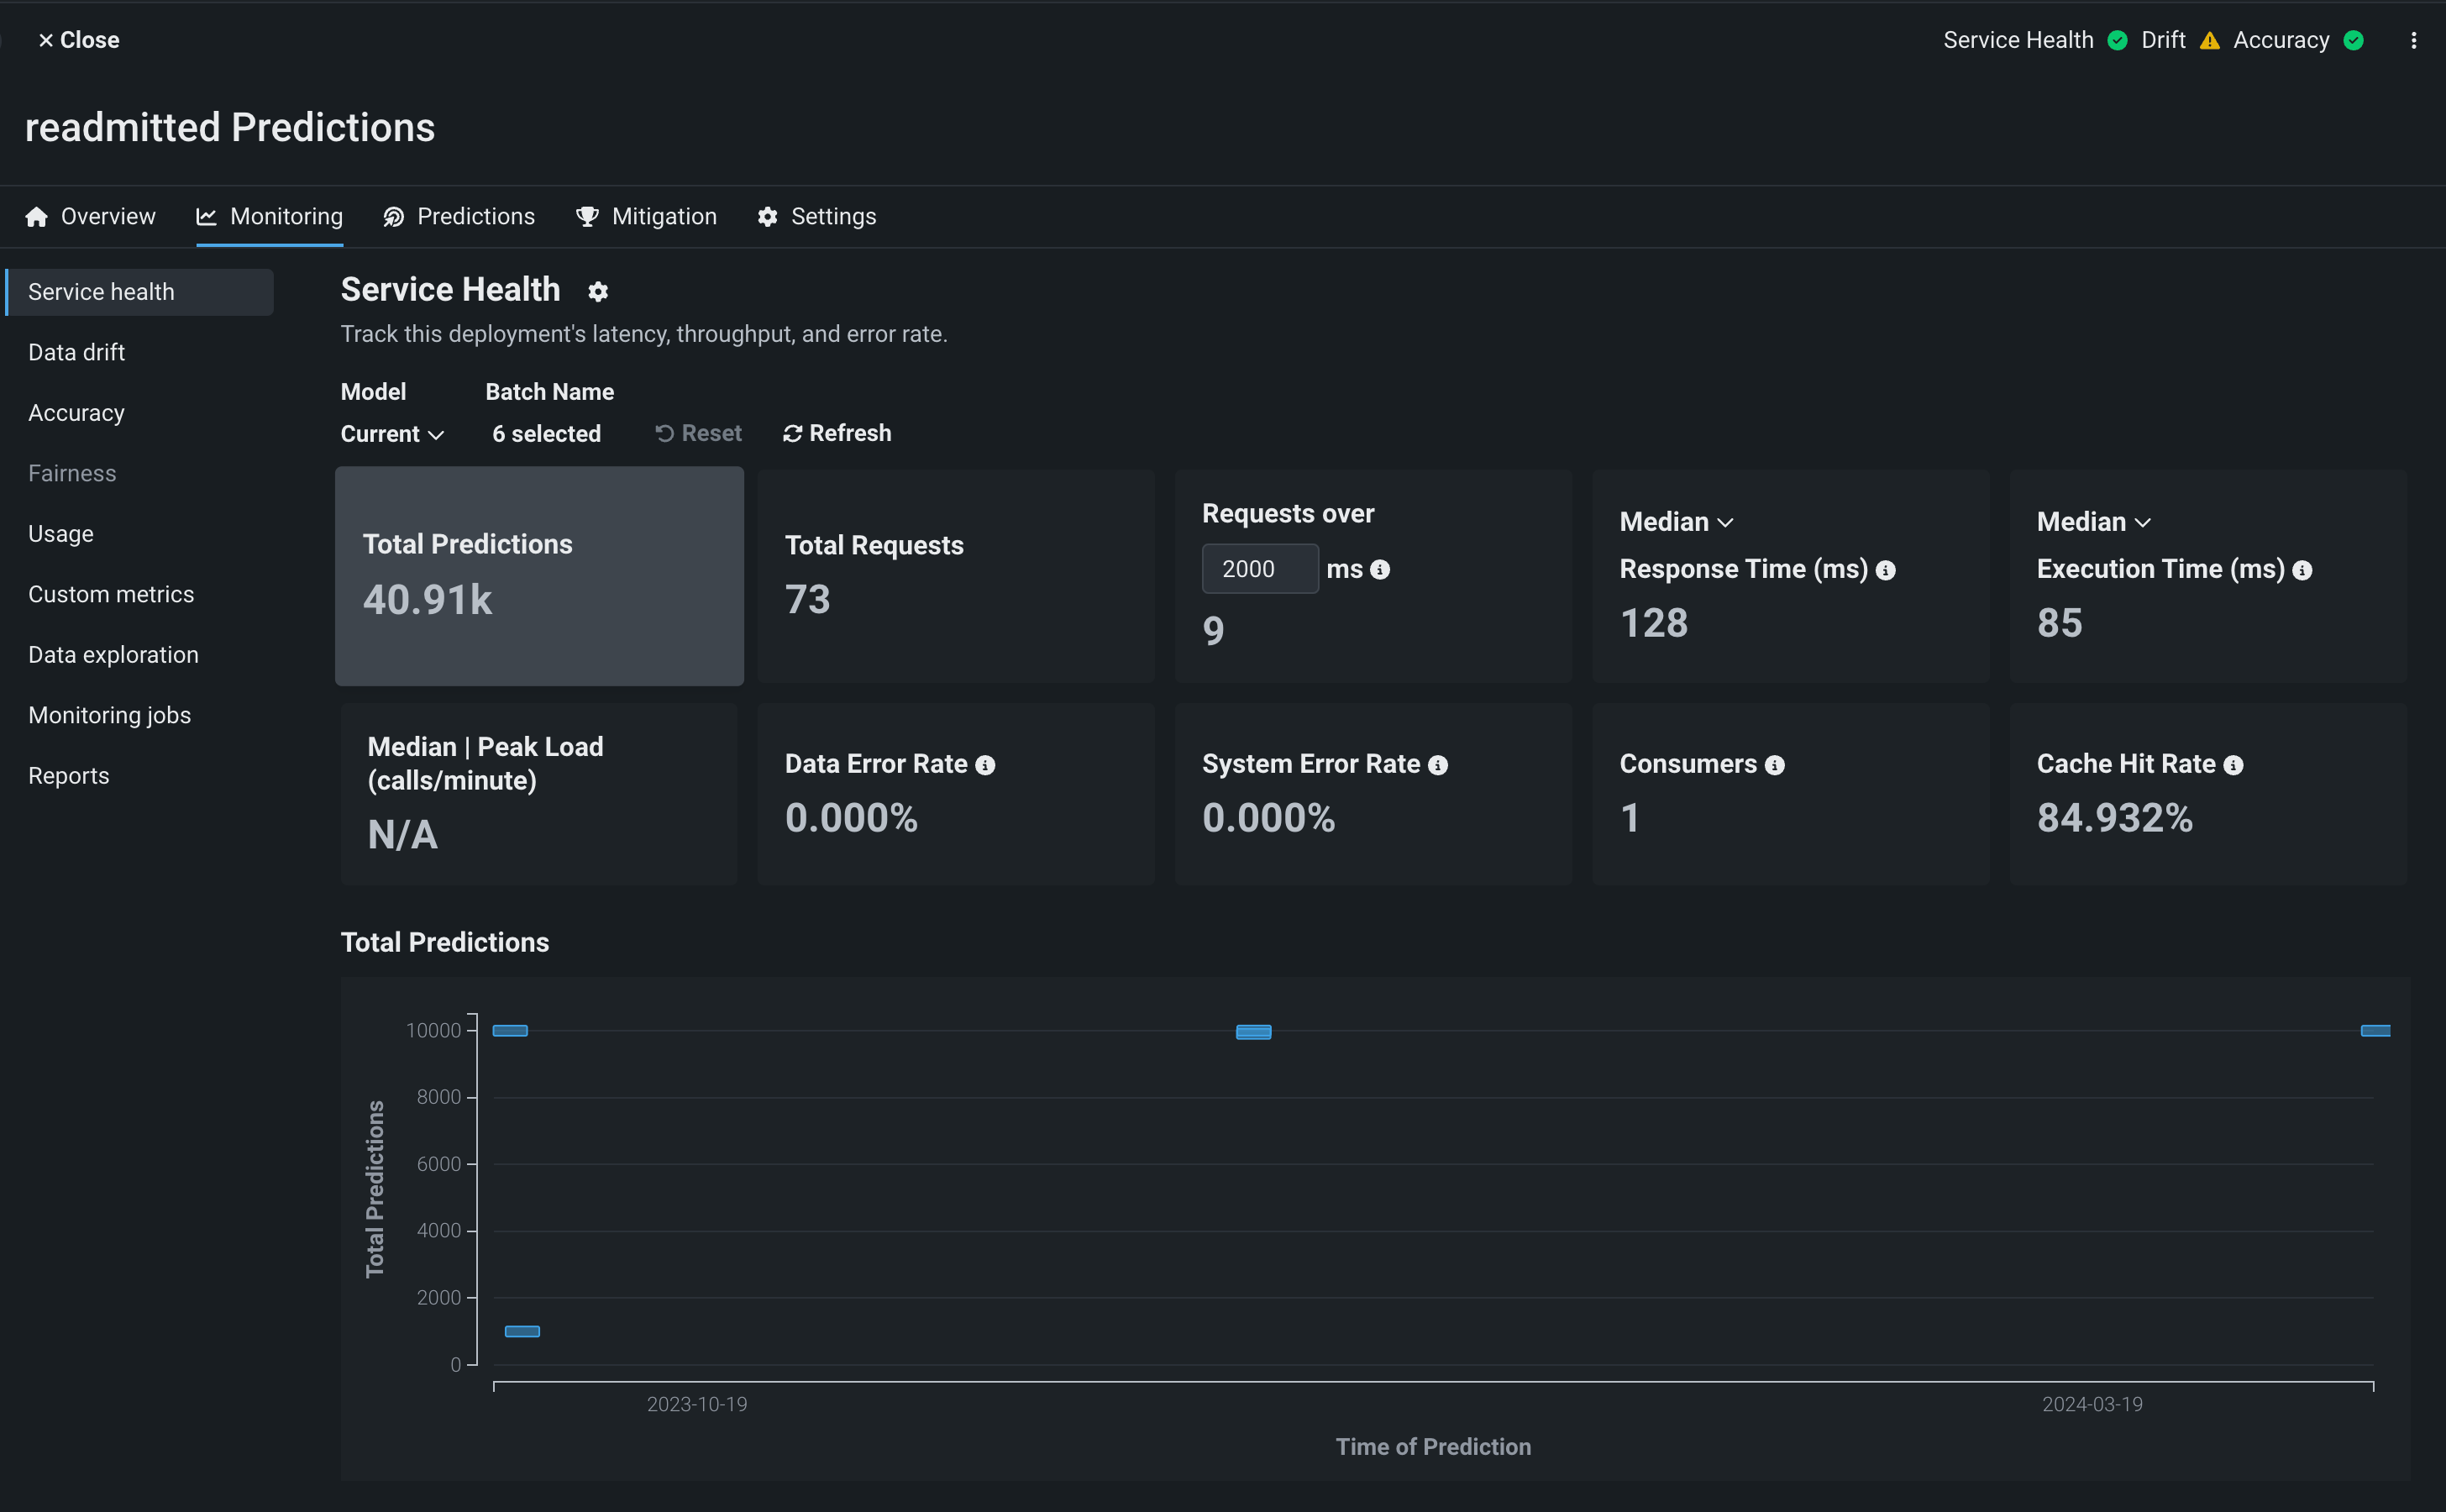Click the System Error Rate info icon
2446x1512 pixels.
pos(1437,765)
